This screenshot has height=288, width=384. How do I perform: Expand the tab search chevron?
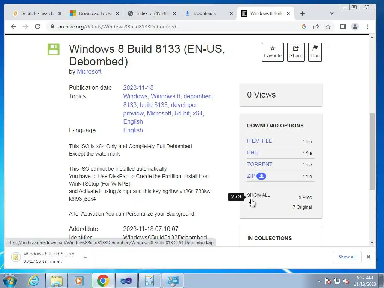(x=331, y=13)
